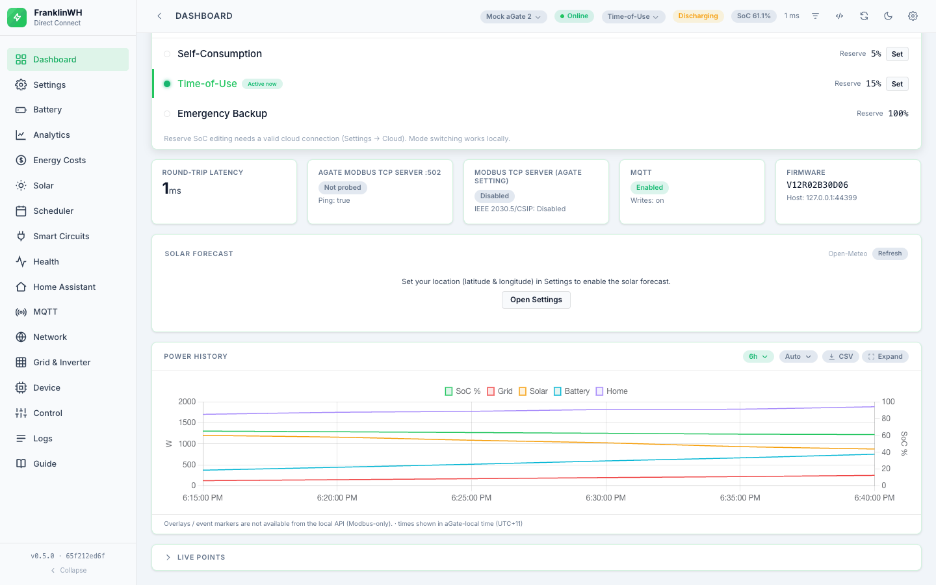Image resolution: width=936 pixels, height=585 pixels.
Task: Toggle Battery series in chart legend
Action: click(x=571, y=391)
